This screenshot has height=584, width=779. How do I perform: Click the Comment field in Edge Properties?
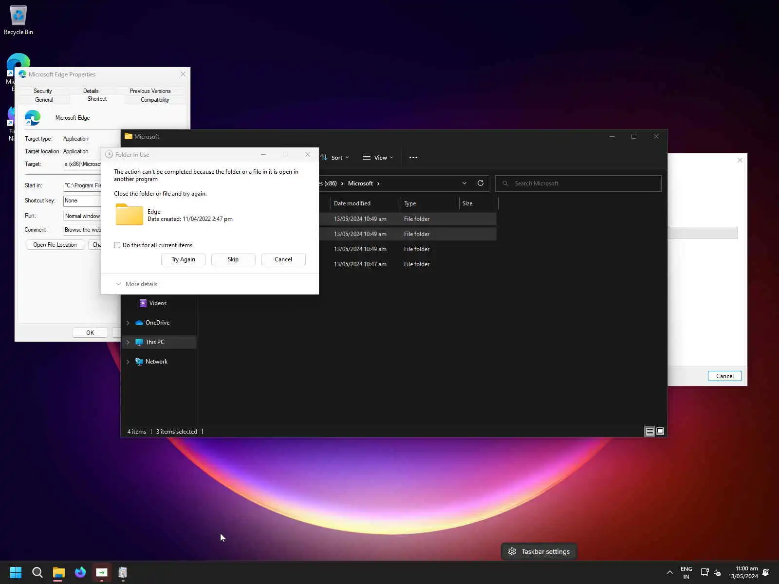pyautogui.click(x=82, y=230)
